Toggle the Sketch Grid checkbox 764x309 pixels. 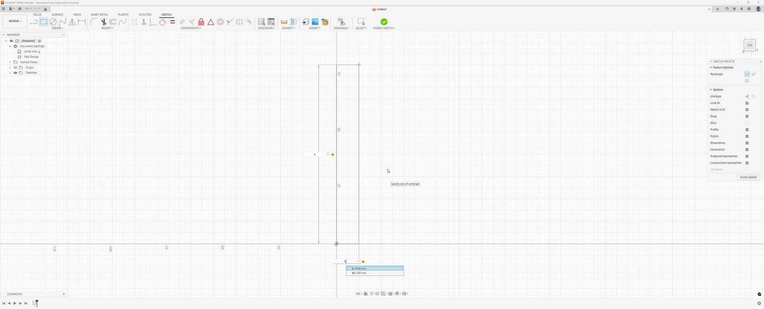tap(747, 109)
